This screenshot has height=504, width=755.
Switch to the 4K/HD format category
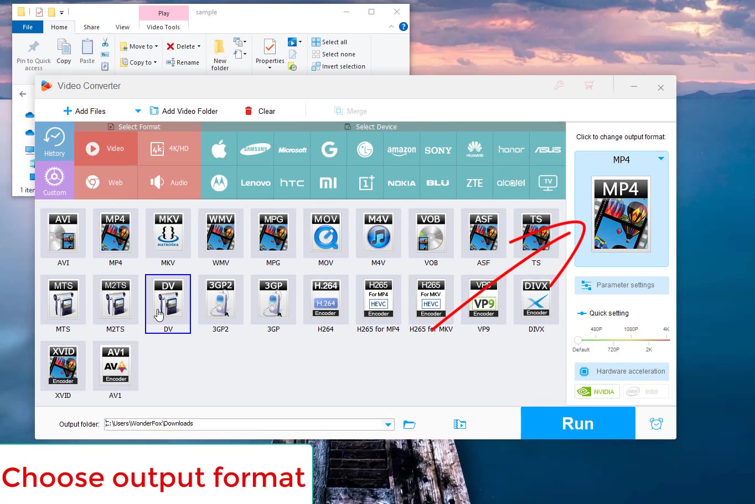[169, 149]
